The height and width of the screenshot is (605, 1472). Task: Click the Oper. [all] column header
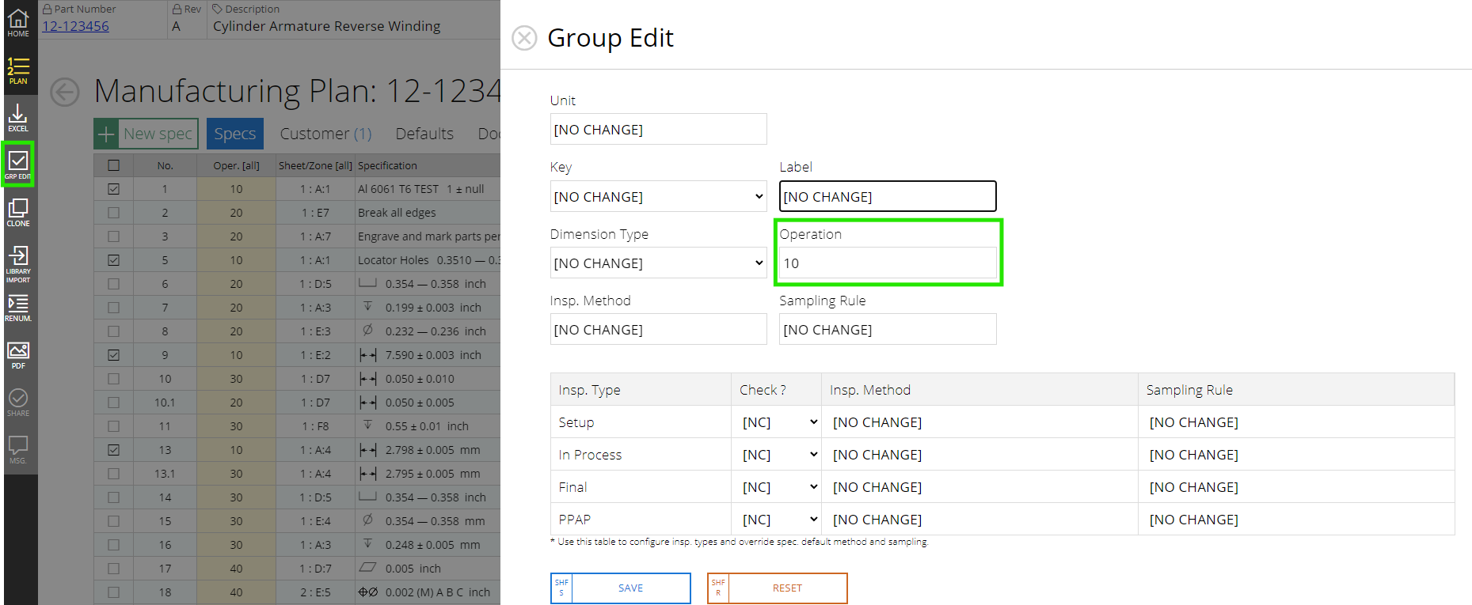tap(236, 165)
